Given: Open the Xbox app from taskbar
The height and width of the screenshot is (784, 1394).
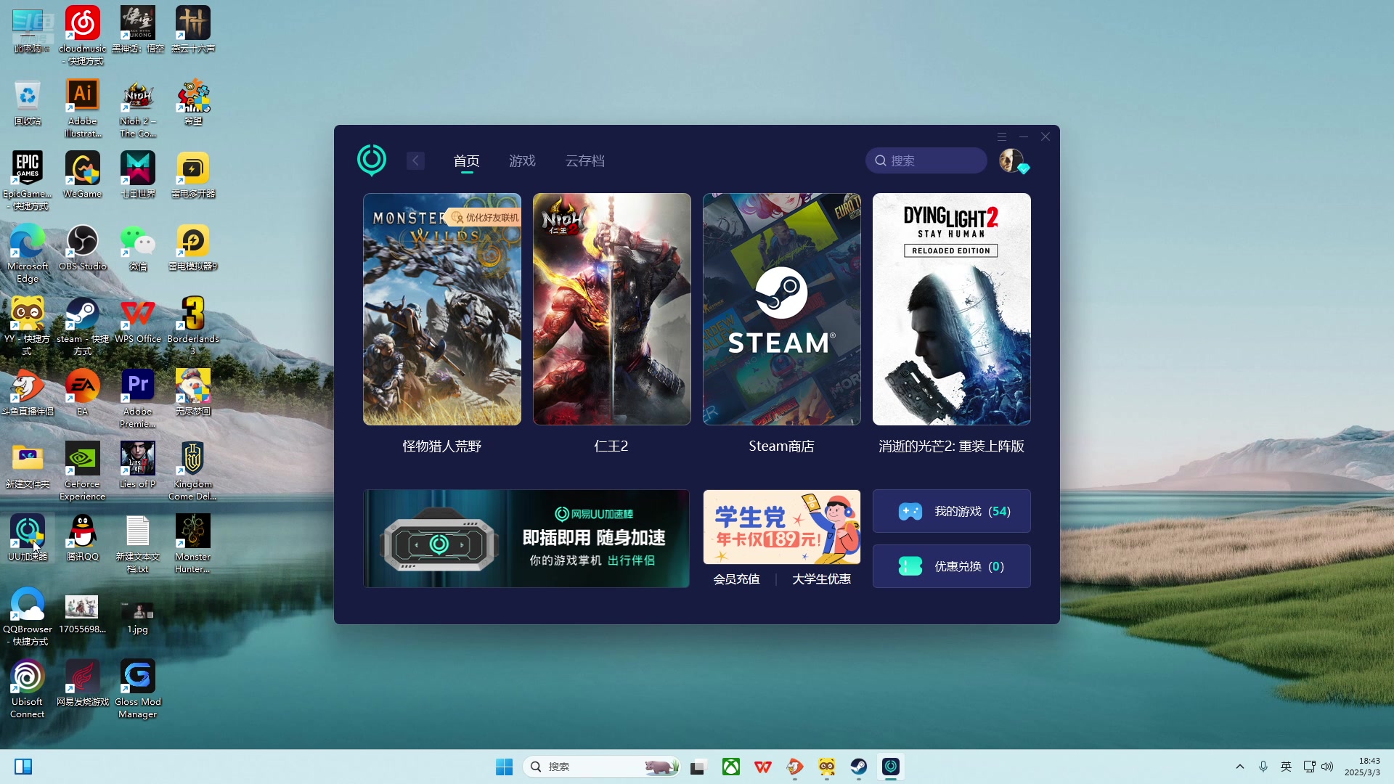Looking at the screenshot, I should [731, 767].
